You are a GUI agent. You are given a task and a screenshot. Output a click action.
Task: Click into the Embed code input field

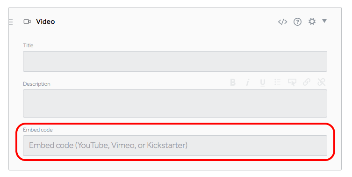tap(175, 146)
